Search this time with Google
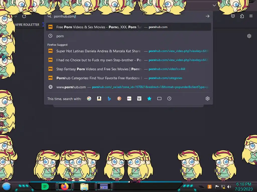This screenshot has width=257, height=192. pos(89,98)
